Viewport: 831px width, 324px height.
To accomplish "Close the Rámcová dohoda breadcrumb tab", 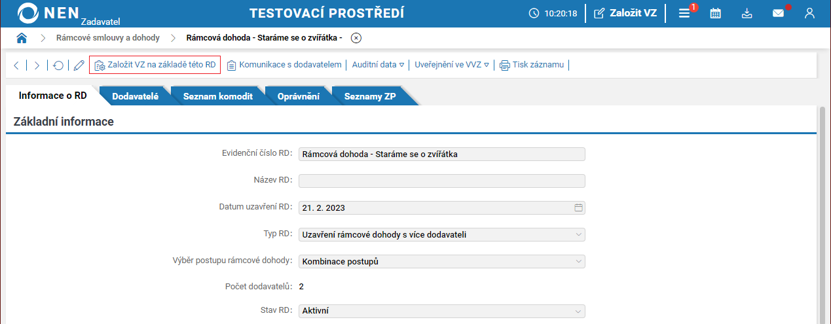I will (356, 38).
